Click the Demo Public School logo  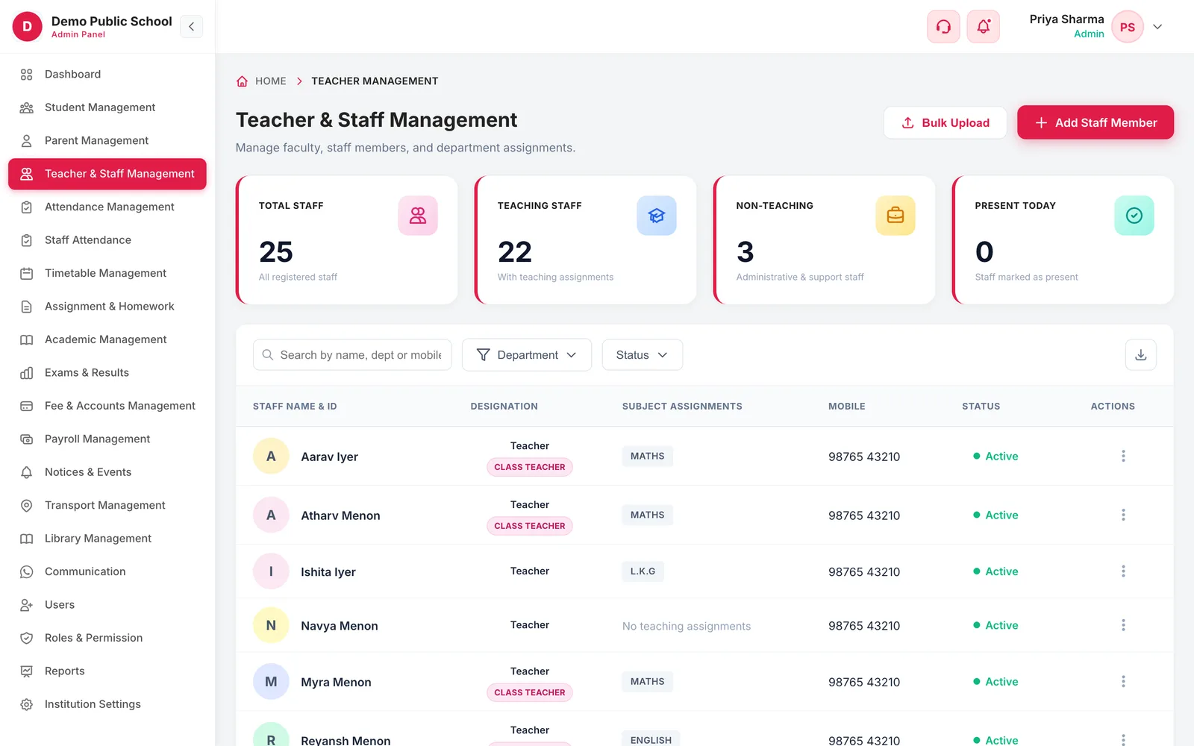click(x=28, y=27)
